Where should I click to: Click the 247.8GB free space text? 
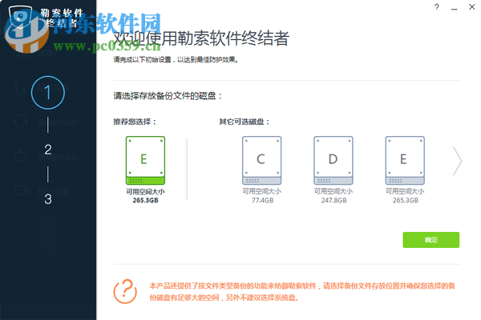[x=333, y=200]
